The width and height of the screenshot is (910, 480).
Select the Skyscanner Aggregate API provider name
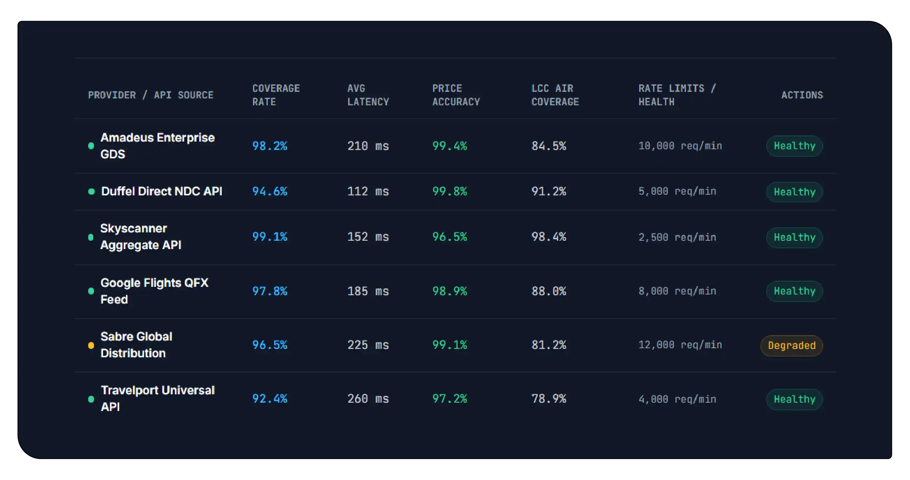[140, 237]
